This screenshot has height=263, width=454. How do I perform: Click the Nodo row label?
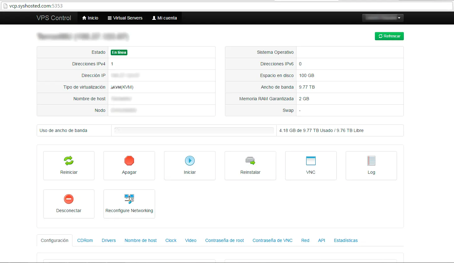point(100,110)
